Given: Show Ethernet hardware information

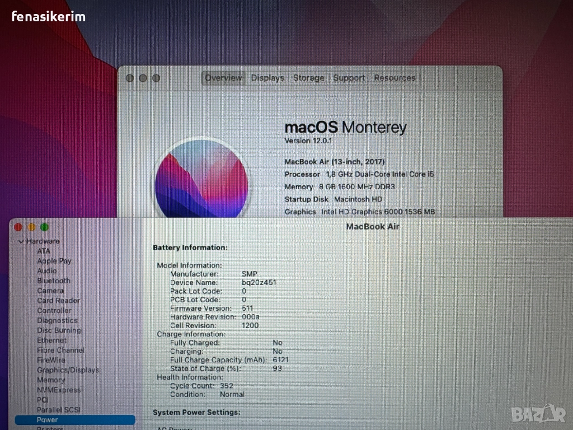Looking at the screenshot, I should 51,340.
